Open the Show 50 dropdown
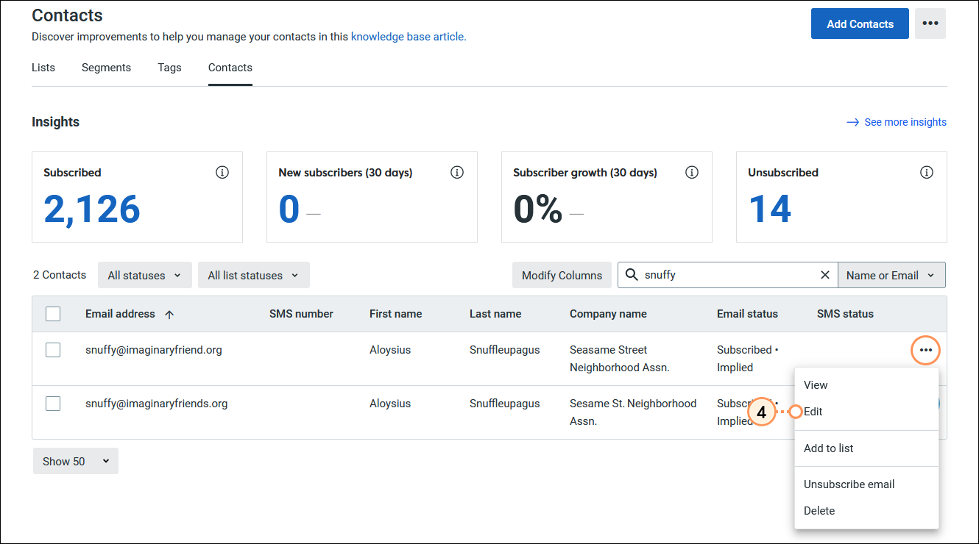979x544 pixels. 75,461
